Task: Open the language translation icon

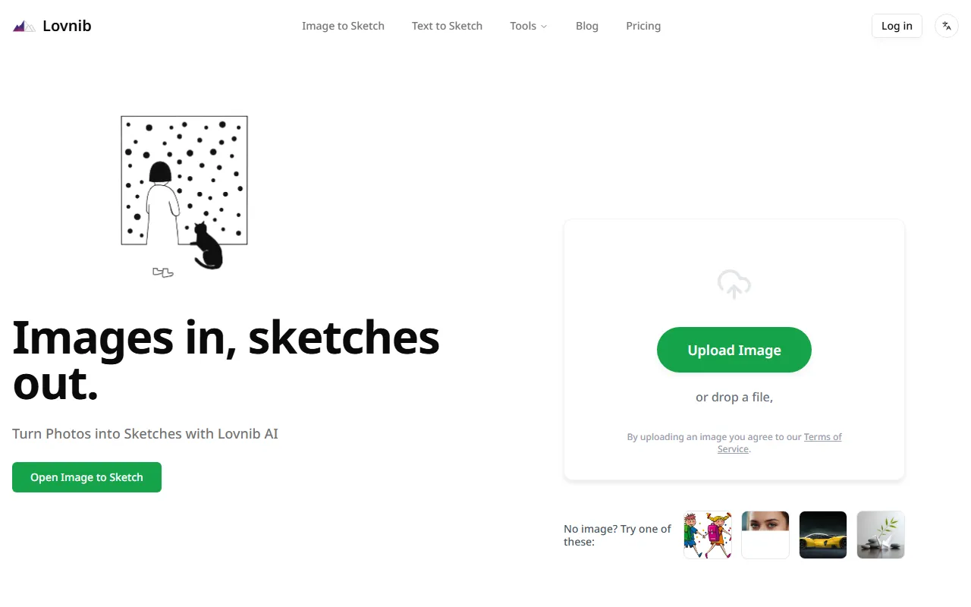Action: point(947,26)
